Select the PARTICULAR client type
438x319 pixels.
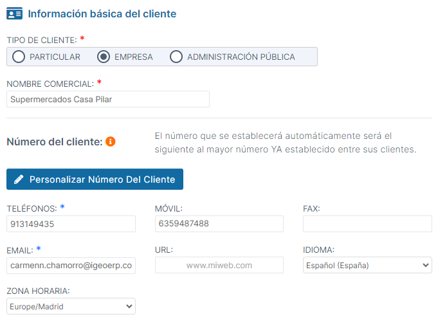click(x=19, y=57)
